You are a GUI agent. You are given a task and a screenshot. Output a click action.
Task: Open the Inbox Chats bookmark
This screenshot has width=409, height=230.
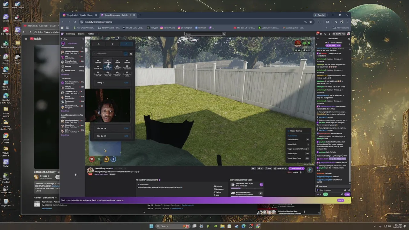168,28
